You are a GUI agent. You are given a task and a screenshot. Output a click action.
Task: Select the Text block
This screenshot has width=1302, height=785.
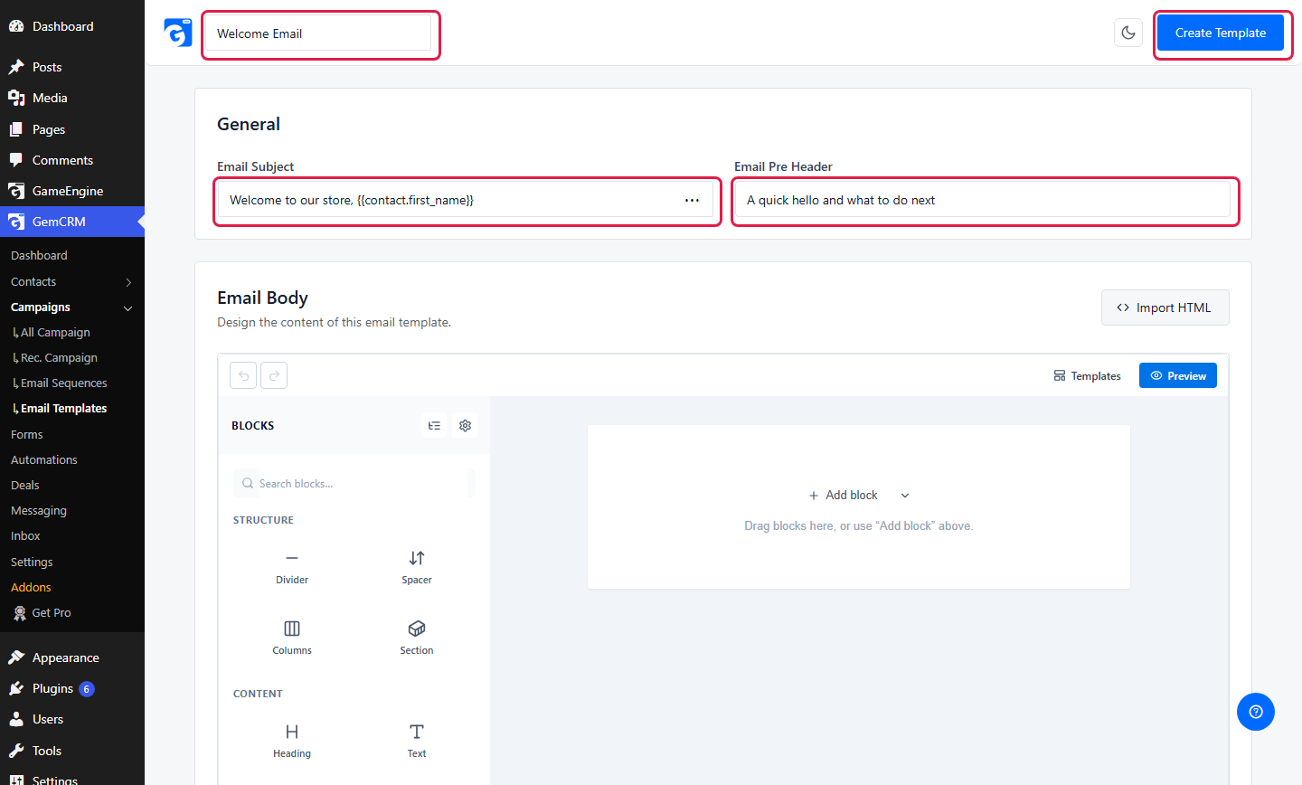click(417, 741)
